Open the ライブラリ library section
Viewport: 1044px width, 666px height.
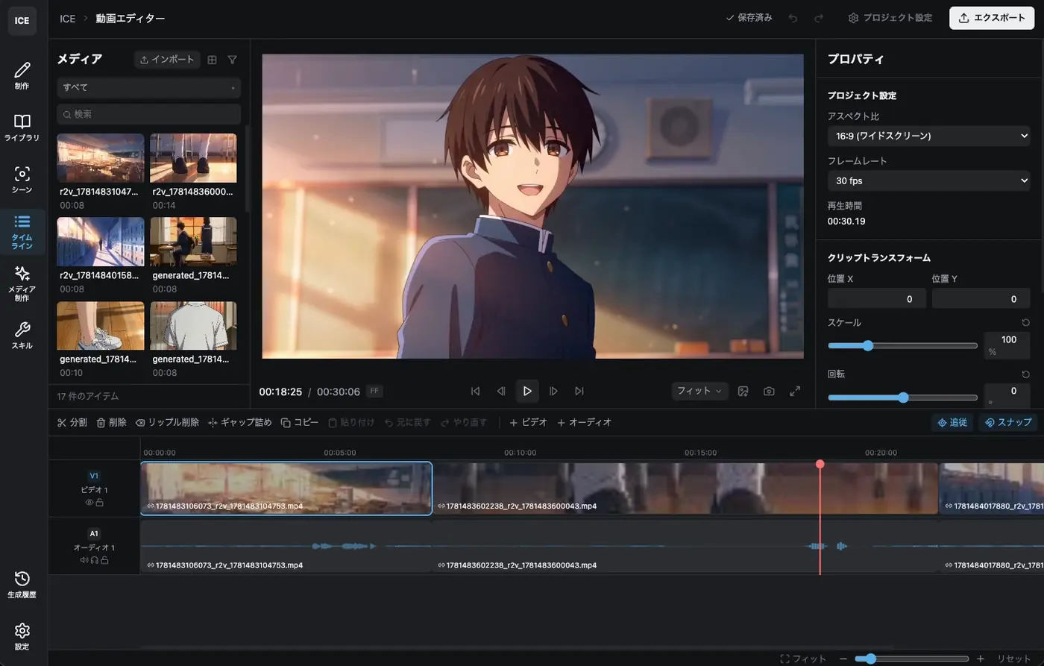point(22,128)
